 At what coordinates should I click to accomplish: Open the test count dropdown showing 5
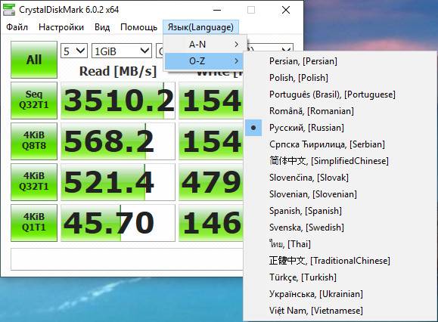(74, 51)
